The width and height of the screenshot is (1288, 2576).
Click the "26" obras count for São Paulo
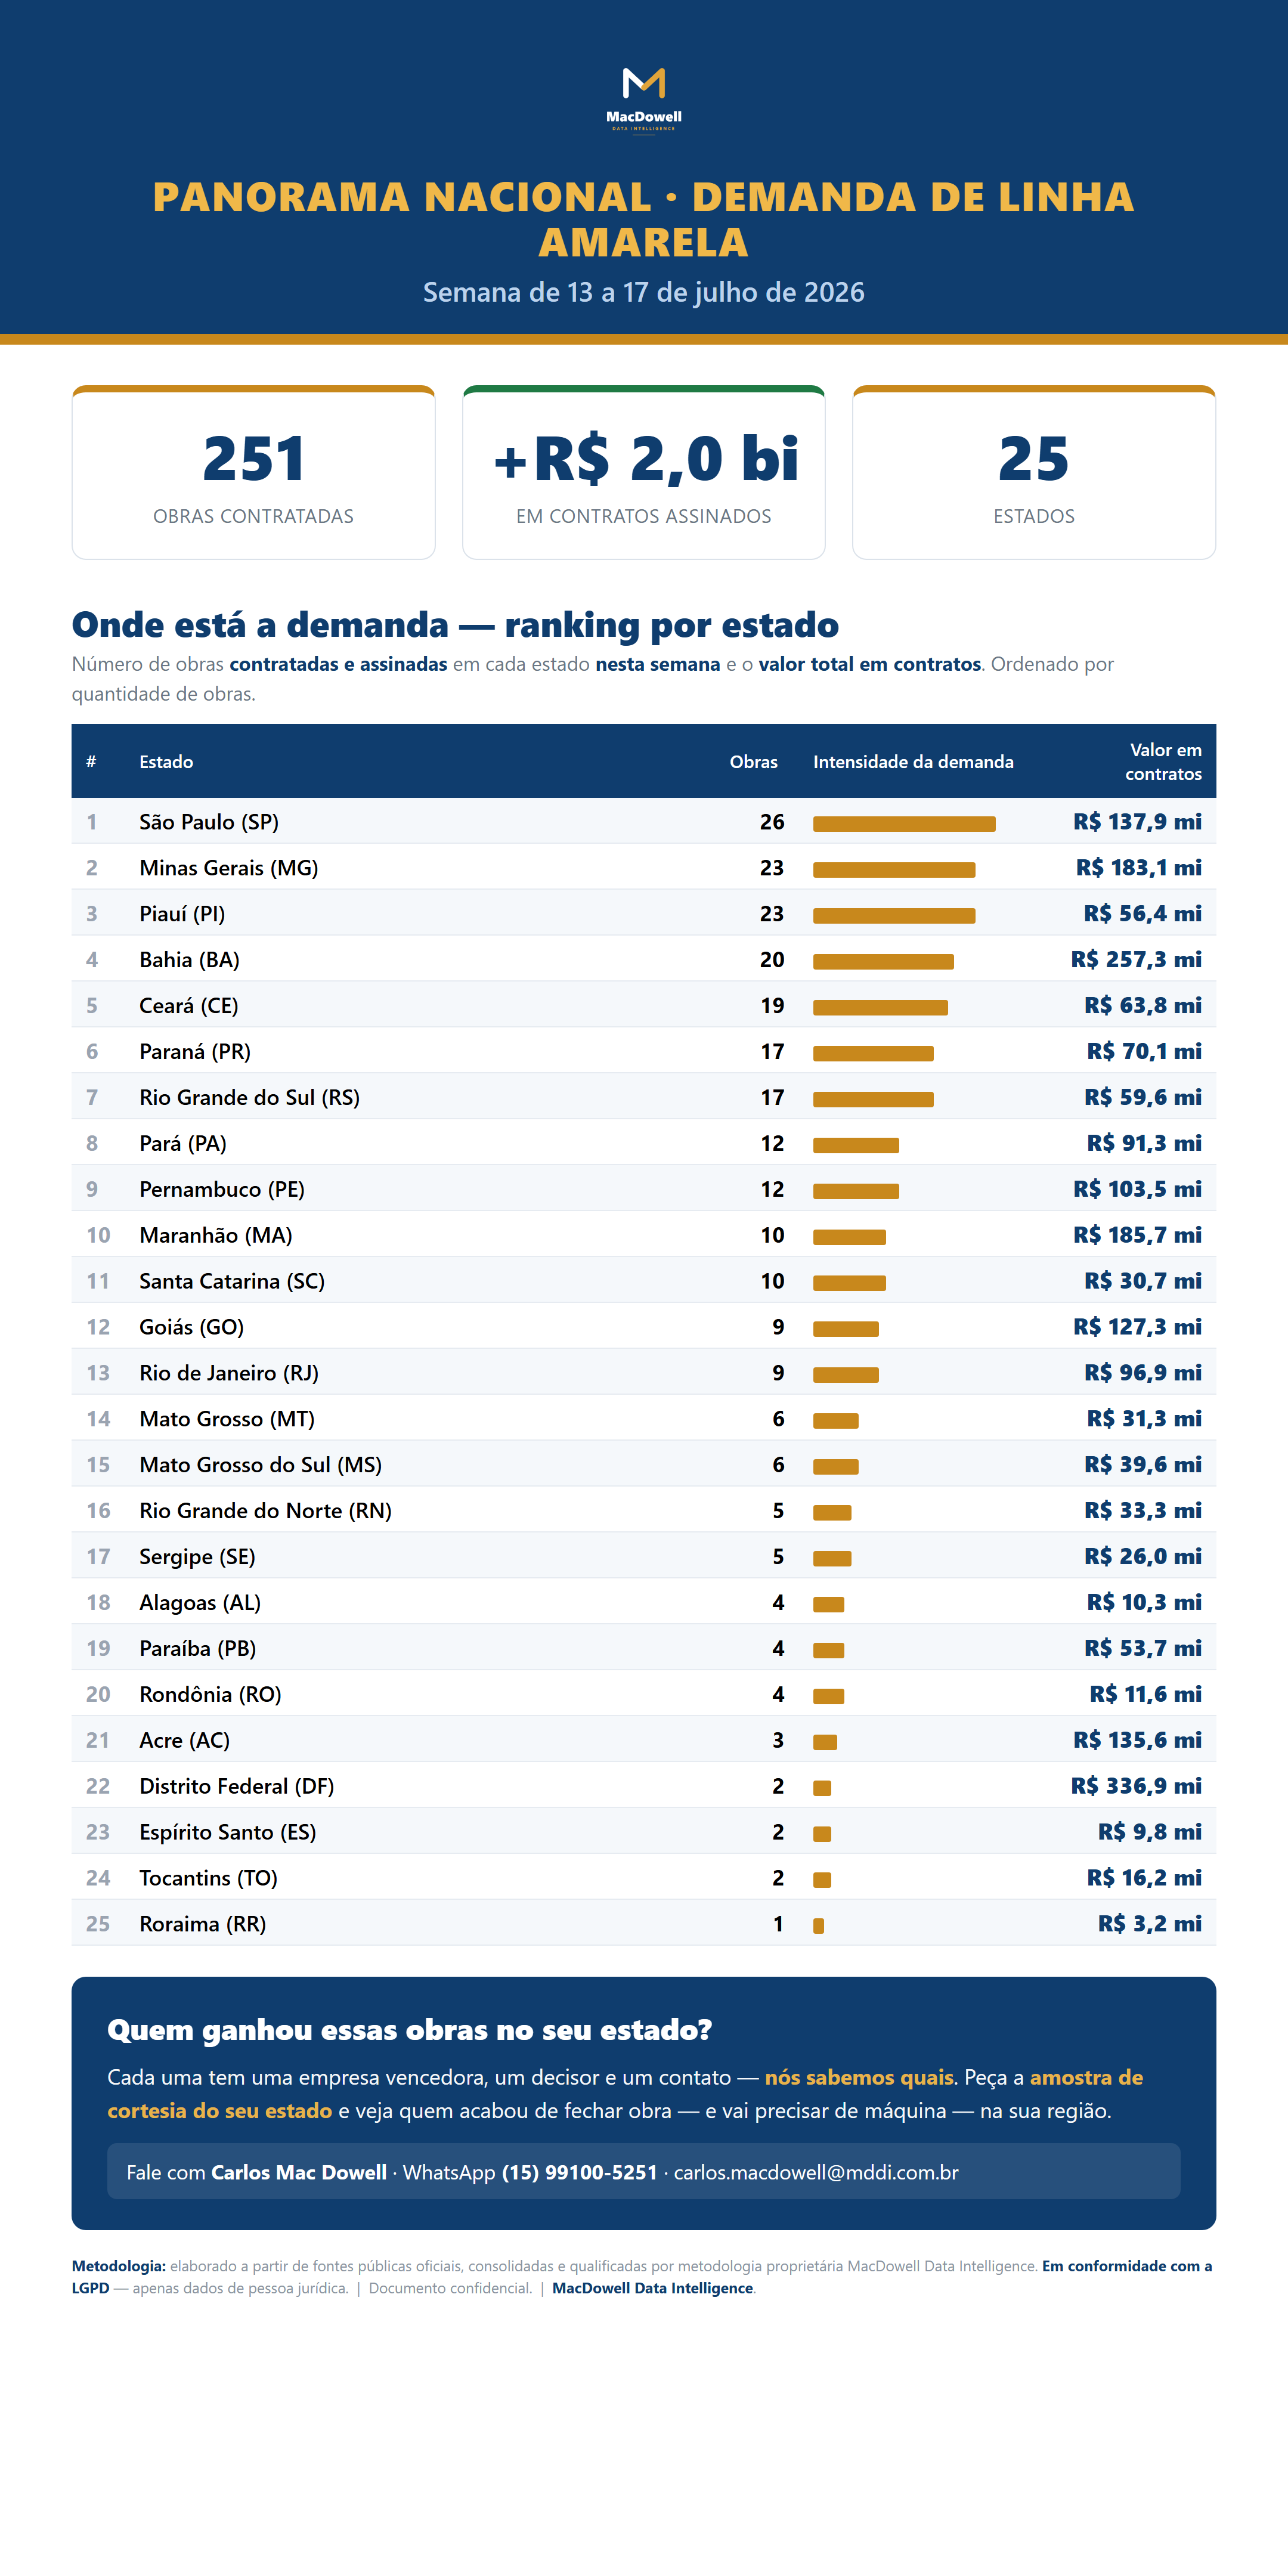(x=772, y=822)
